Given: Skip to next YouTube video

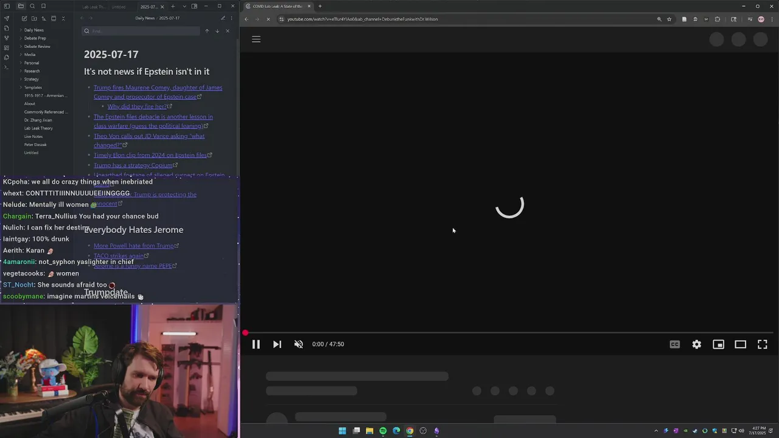Looking at the screenshot, I should click(277, 344).
